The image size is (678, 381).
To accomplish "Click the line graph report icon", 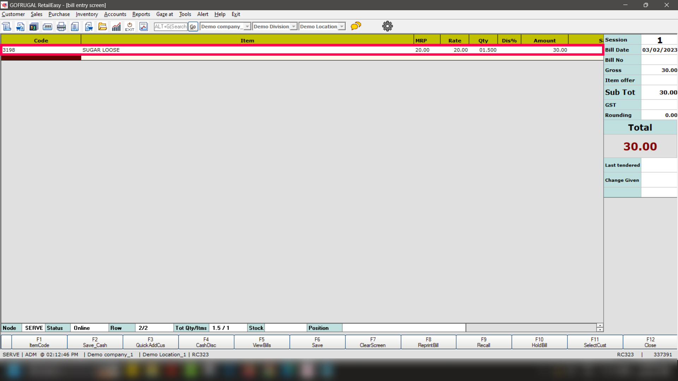I will (x=143, y=26).
